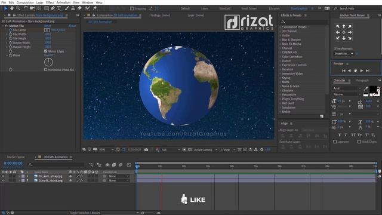Expand the 2k_earth layer properties
This screenshot has height=215, width=382.
pos(19,176)
